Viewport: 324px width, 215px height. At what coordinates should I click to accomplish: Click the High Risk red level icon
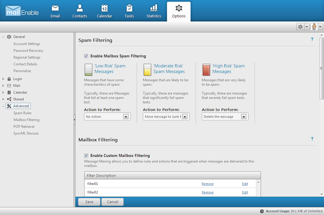pos(206,70)
